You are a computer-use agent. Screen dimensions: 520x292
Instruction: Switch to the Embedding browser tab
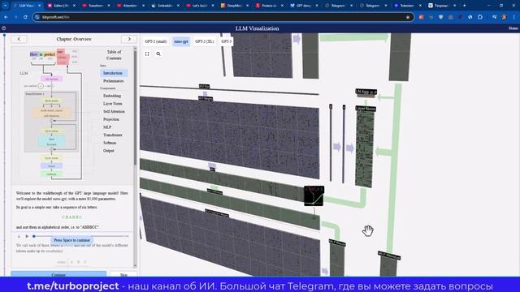[165, 6]
